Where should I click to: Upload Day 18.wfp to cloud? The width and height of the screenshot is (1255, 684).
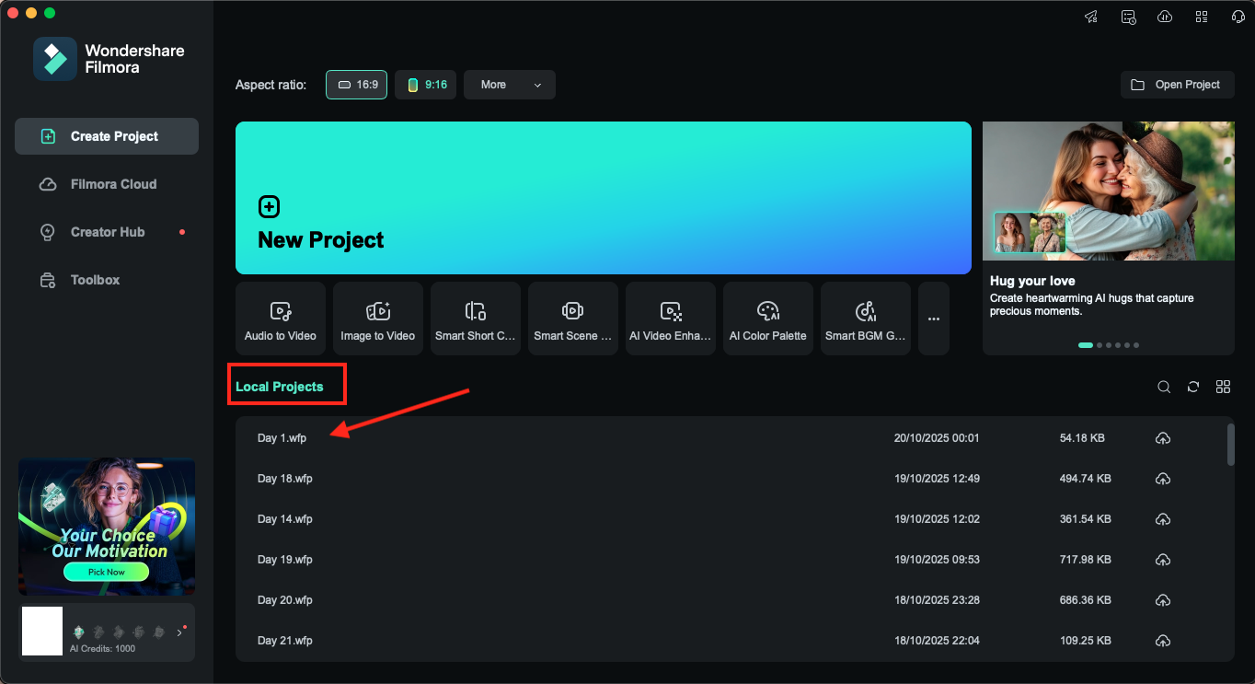[x=1162, y=478]
